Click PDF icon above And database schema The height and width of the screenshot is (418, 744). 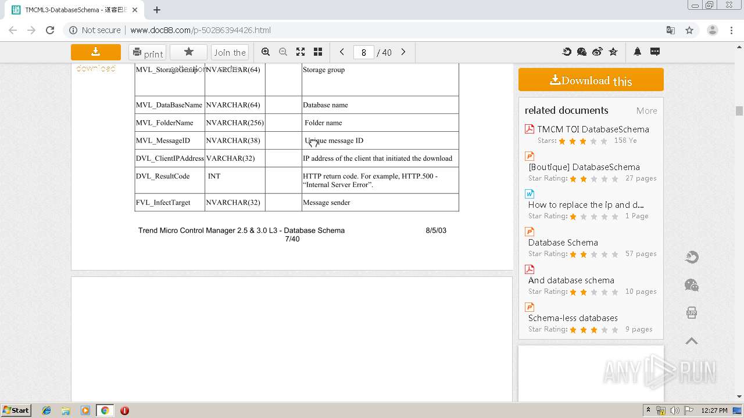(530, 269)
